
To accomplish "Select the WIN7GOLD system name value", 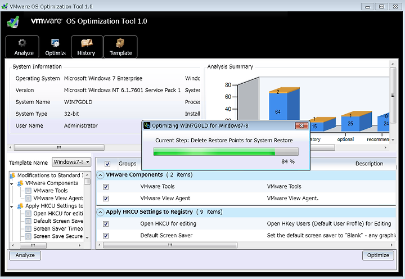I will click(x=78, y=102).
